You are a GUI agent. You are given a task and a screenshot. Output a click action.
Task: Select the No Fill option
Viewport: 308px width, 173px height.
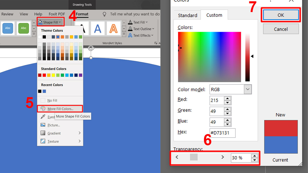pyautogui.click(x=52, y=100)
